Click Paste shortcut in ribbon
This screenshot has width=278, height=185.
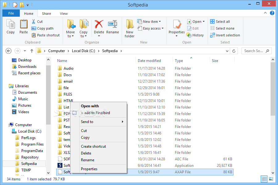point(46,35)
